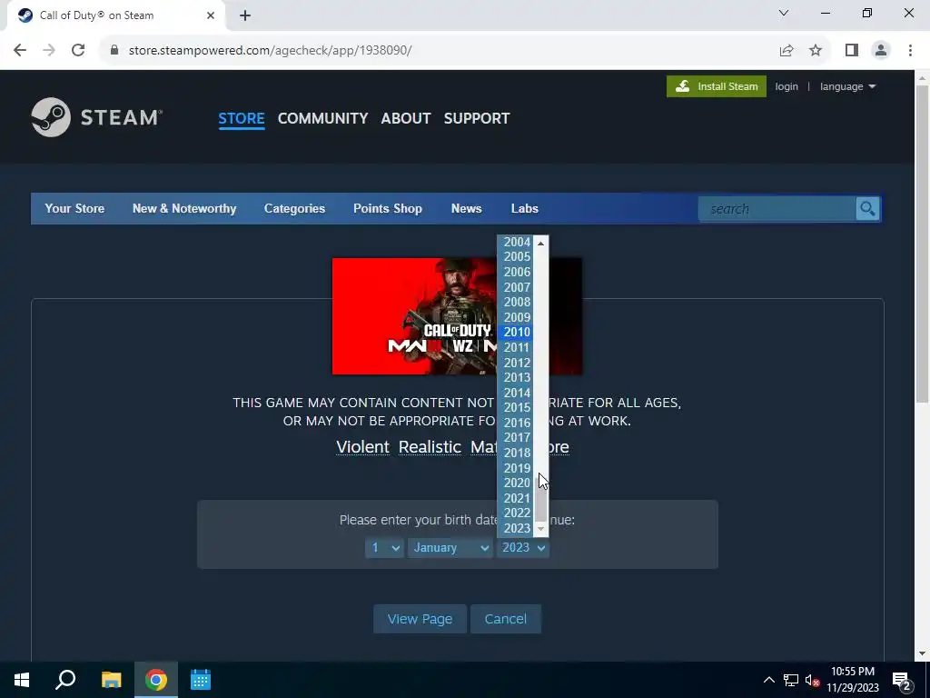
Task: Click the Cancel button
Action: coord(505,619)
